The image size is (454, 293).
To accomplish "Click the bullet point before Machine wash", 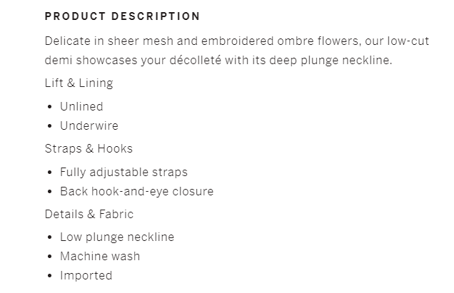I will click(x=49, y=257).
